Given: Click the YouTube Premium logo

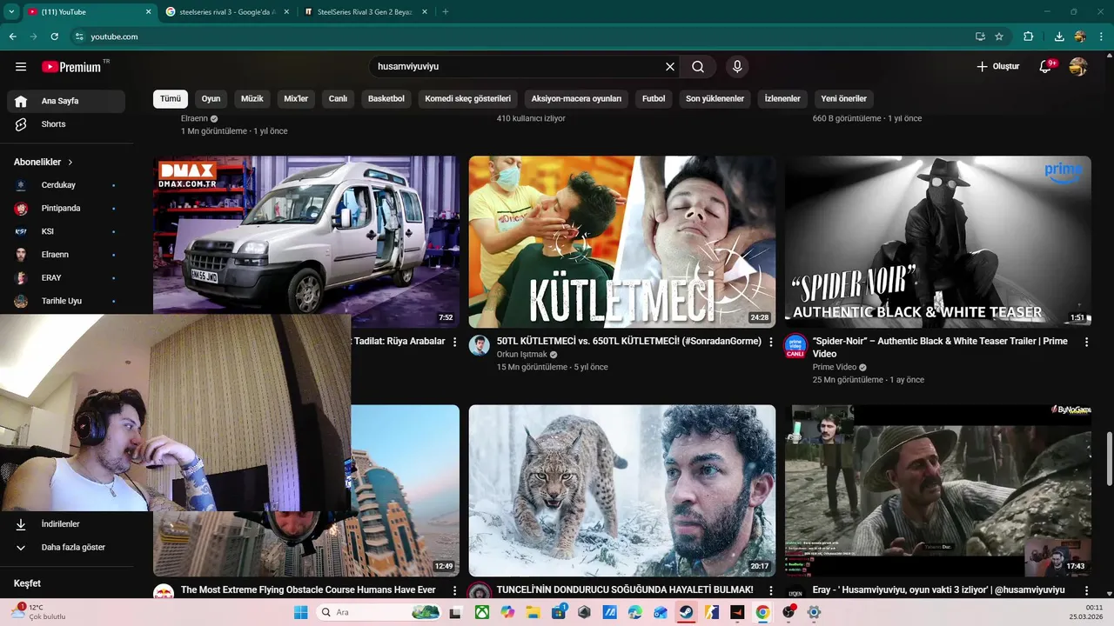Looking at the screenshot, I should click(71, 67).
